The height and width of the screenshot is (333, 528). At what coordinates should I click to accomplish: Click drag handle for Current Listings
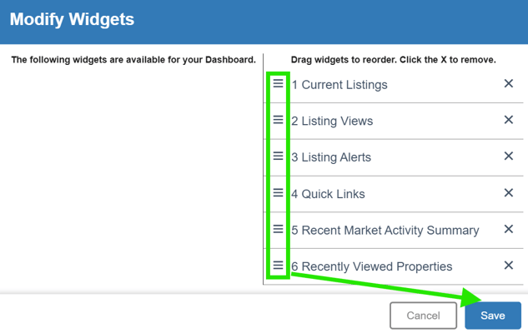[278, 84]
